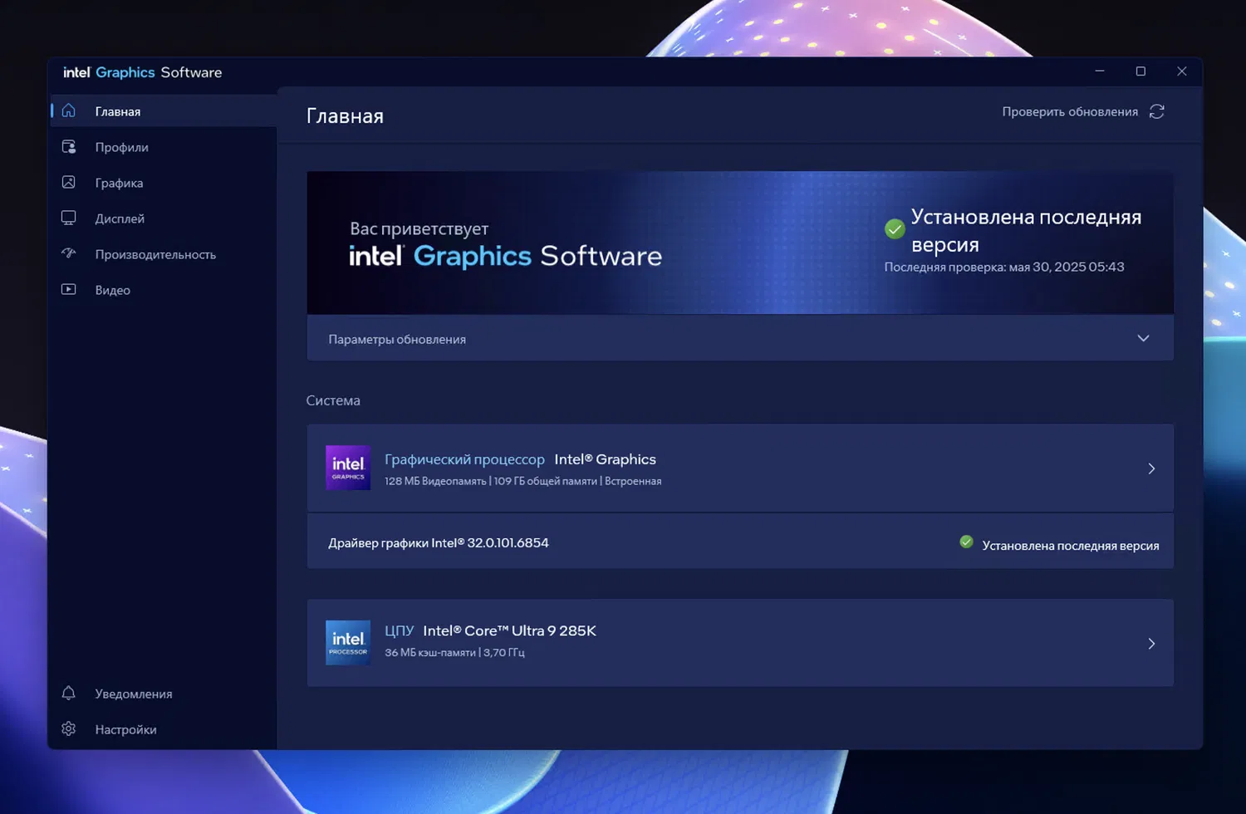Click the Intel Graphics purple logo badge

point(348,468)
